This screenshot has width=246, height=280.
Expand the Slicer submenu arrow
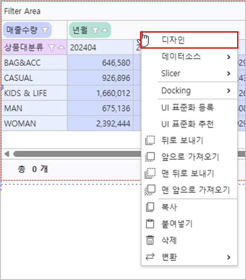tap(229, 74)
